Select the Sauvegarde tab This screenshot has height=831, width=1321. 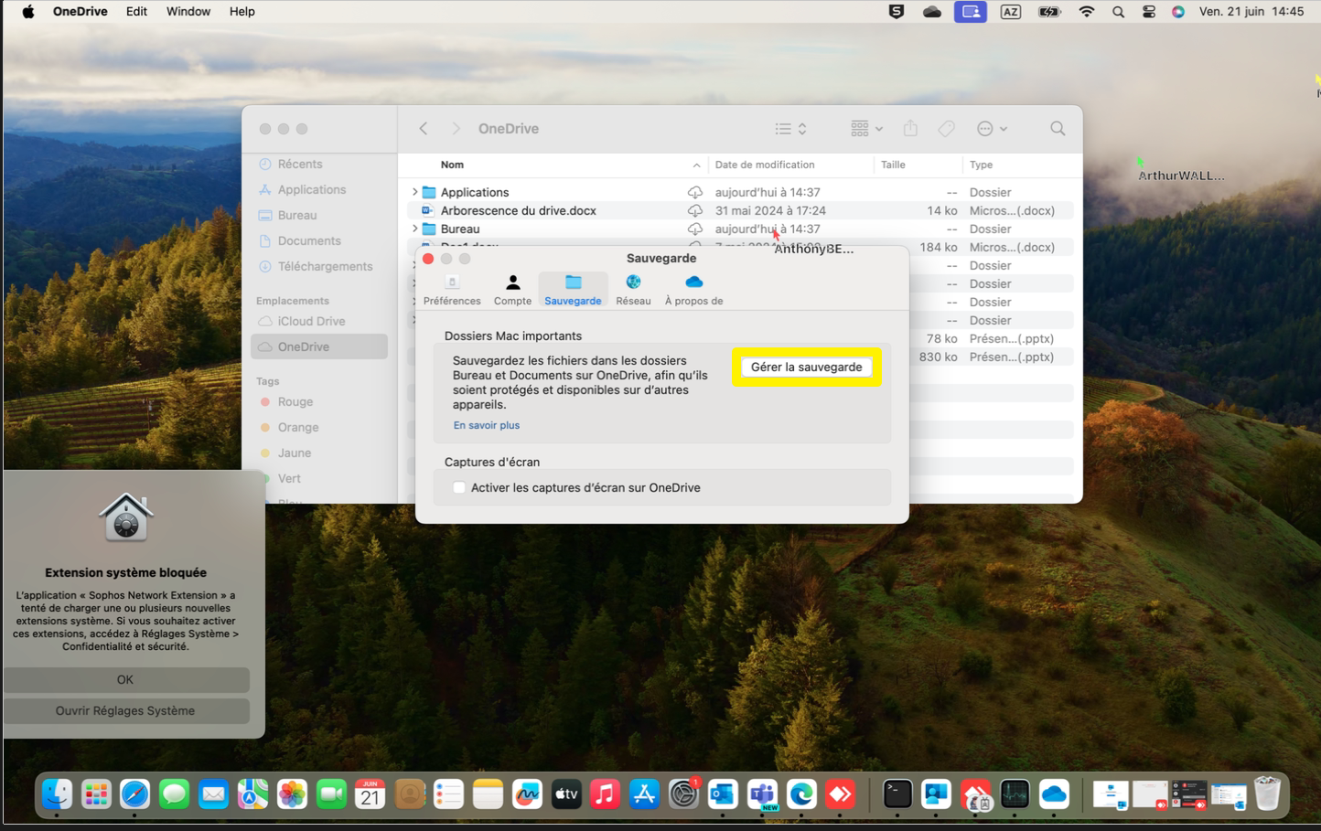pyautogui.click(x=573, y=289)
